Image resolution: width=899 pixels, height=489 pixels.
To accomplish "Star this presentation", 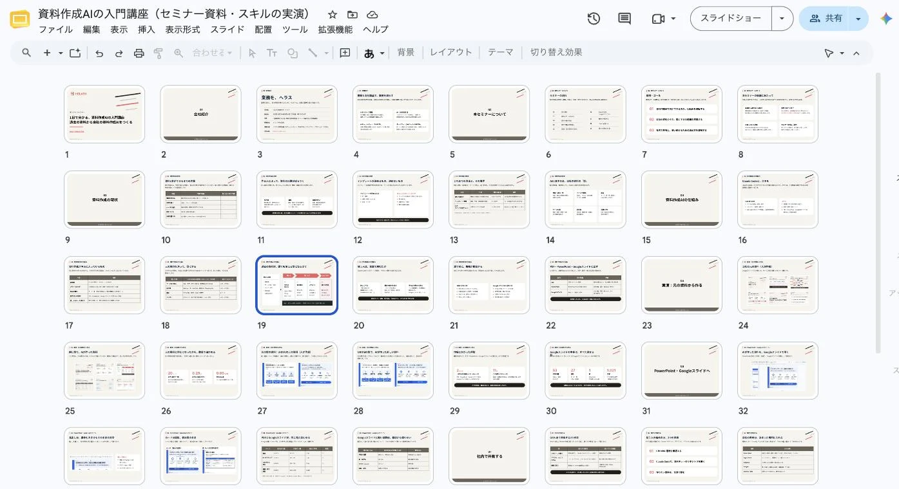I will (333, 14).
